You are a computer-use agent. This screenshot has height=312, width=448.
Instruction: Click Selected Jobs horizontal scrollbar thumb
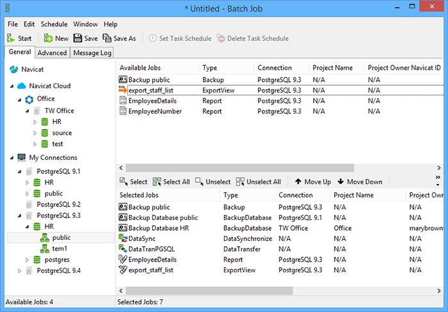[209, 291]
